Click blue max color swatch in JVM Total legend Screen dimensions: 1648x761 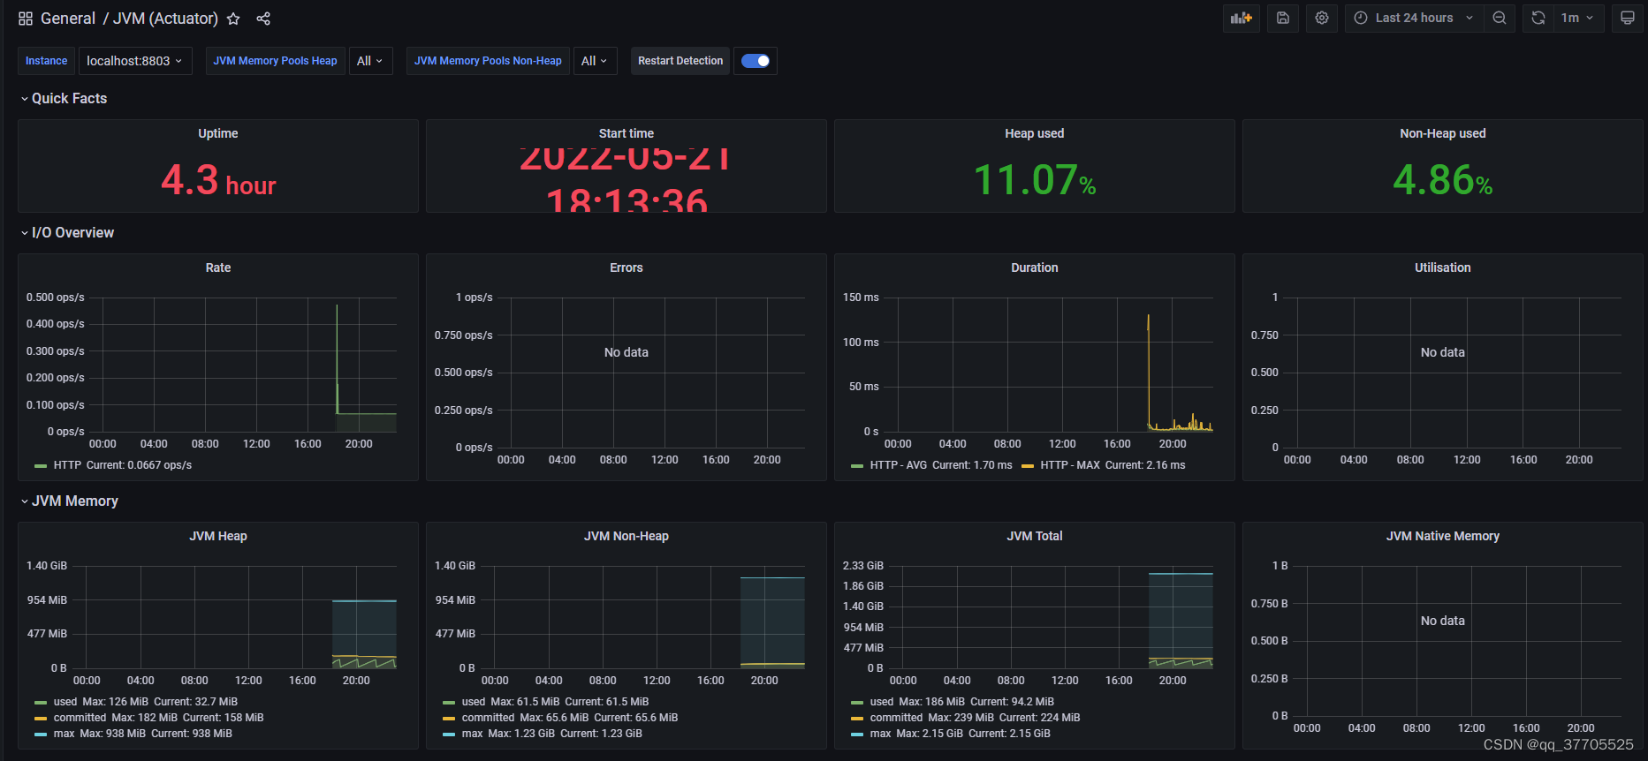click(857, 735)
